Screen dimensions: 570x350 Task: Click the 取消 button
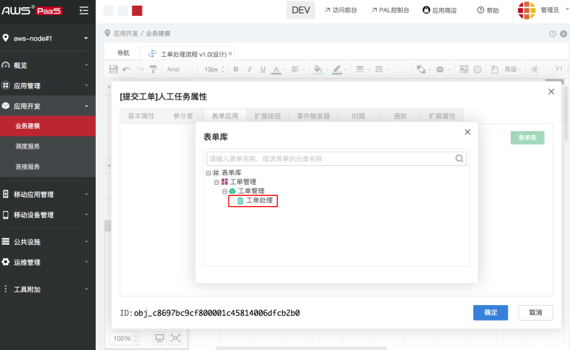(x=535, y=313)
